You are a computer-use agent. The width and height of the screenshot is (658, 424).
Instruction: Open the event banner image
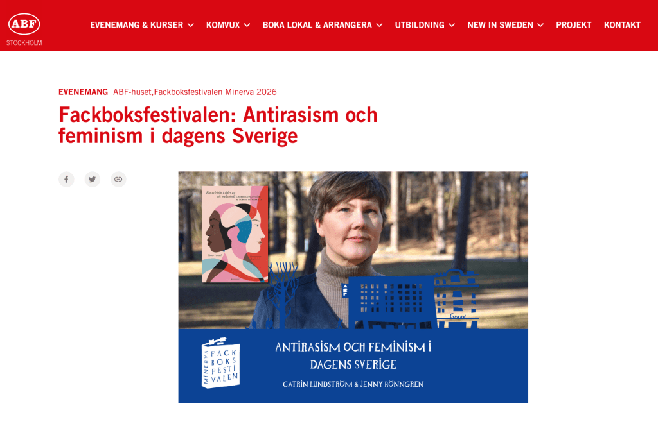[353, 287]
